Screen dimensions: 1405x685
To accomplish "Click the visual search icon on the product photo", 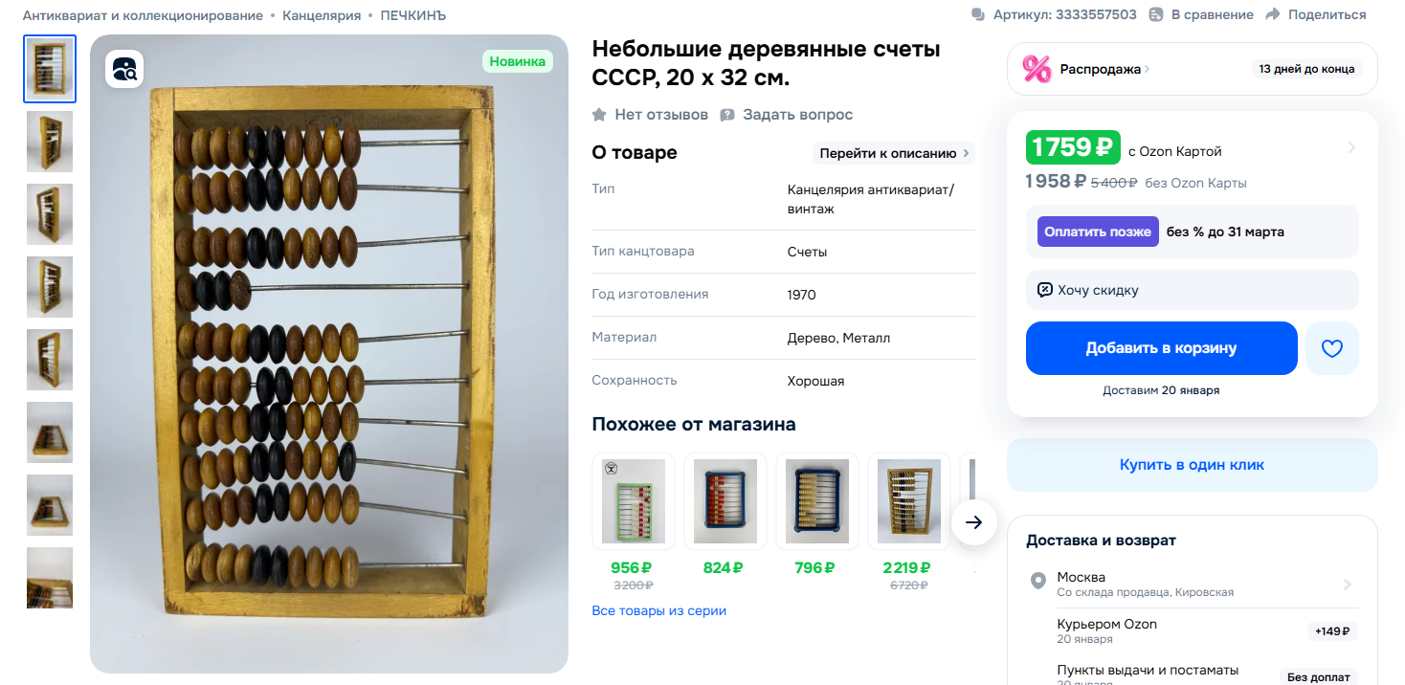I will point(124,69).
